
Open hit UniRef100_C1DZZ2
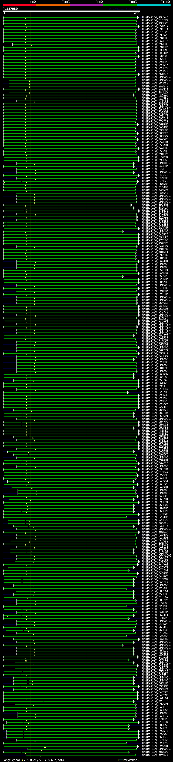[155, 21]
